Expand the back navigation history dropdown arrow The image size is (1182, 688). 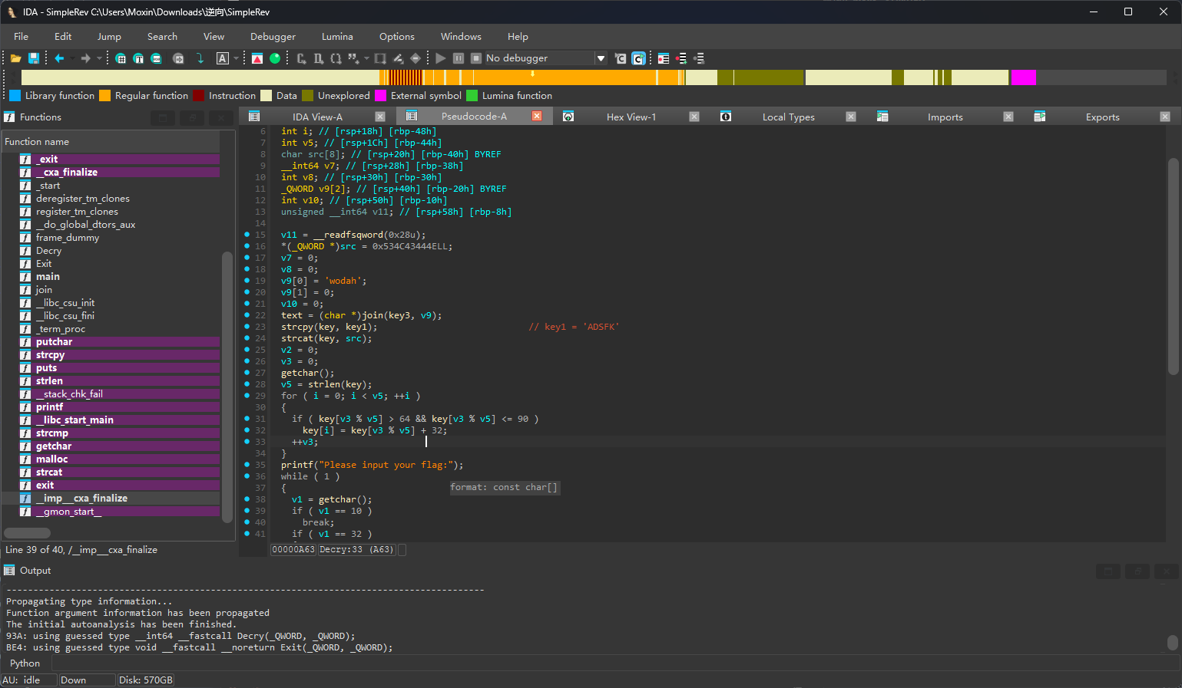72,58
